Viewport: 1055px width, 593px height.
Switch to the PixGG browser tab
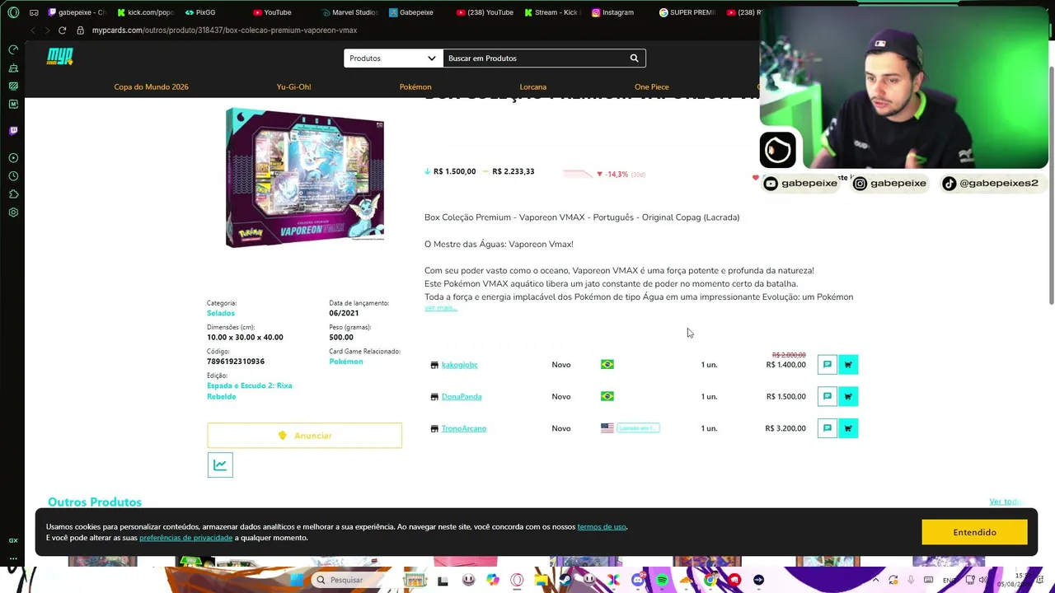200,12
